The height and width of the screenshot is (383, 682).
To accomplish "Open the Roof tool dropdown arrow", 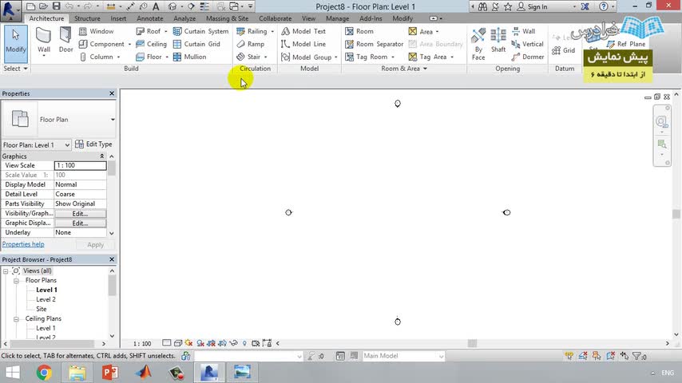I will (x=166, y=31).
